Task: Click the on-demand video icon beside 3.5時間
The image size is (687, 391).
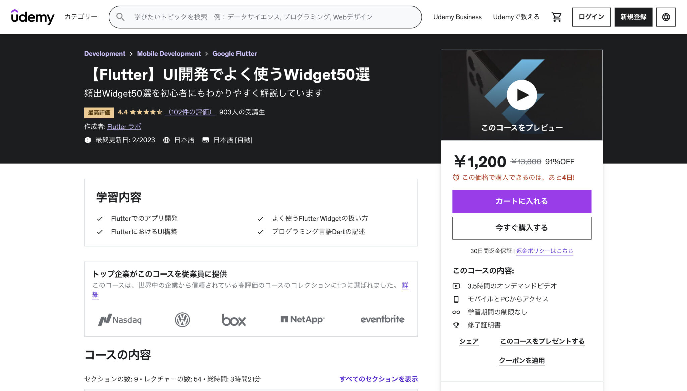Action: (456, 286)
